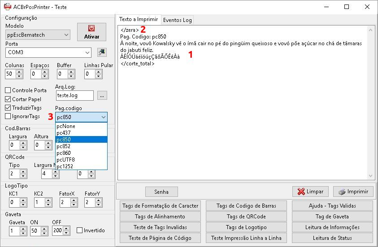Increase the Buffer spinner value
Viewport: 378px width, 247px height.
click(x=71, y=72)
